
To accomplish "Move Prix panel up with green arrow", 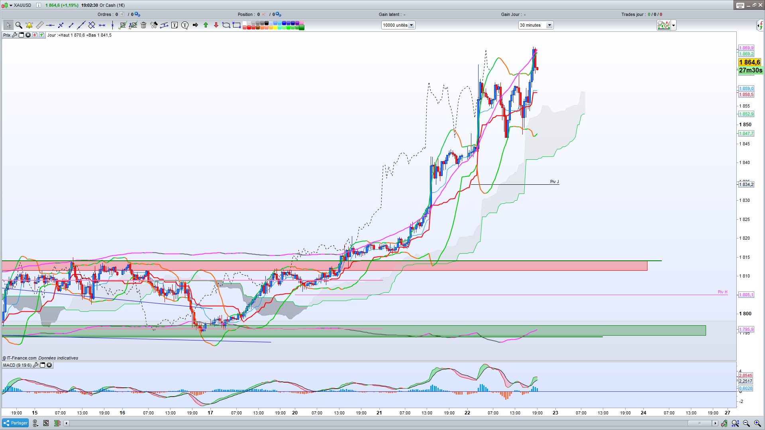I will pyautogui.click(x=41, y=35).
